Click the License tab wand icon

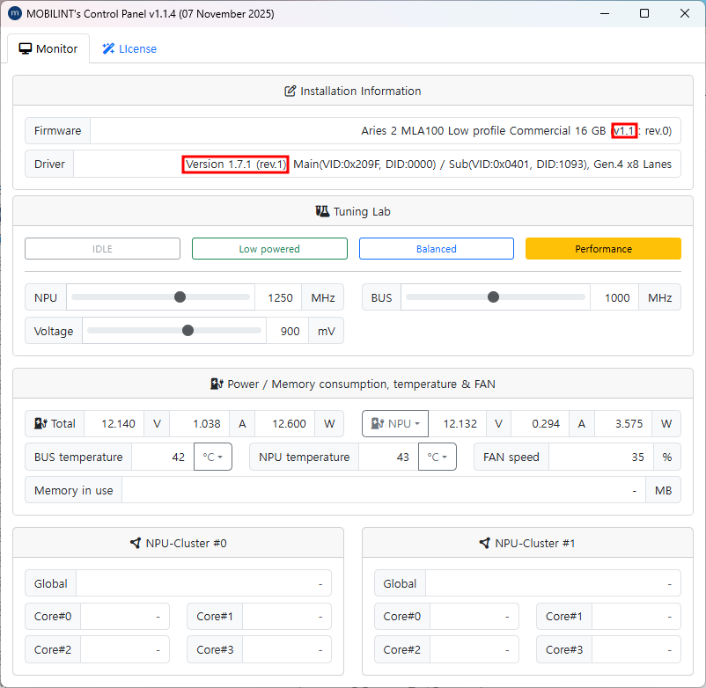tap(108, 49)
